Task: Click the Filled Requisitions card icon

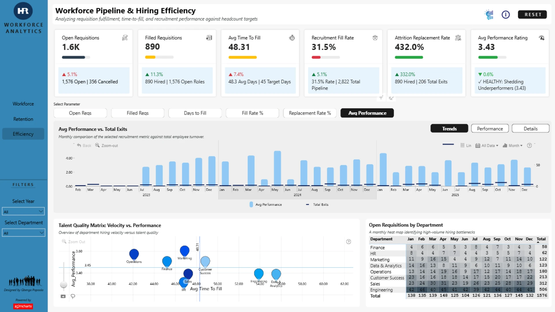Action: [x=209, y=38]
